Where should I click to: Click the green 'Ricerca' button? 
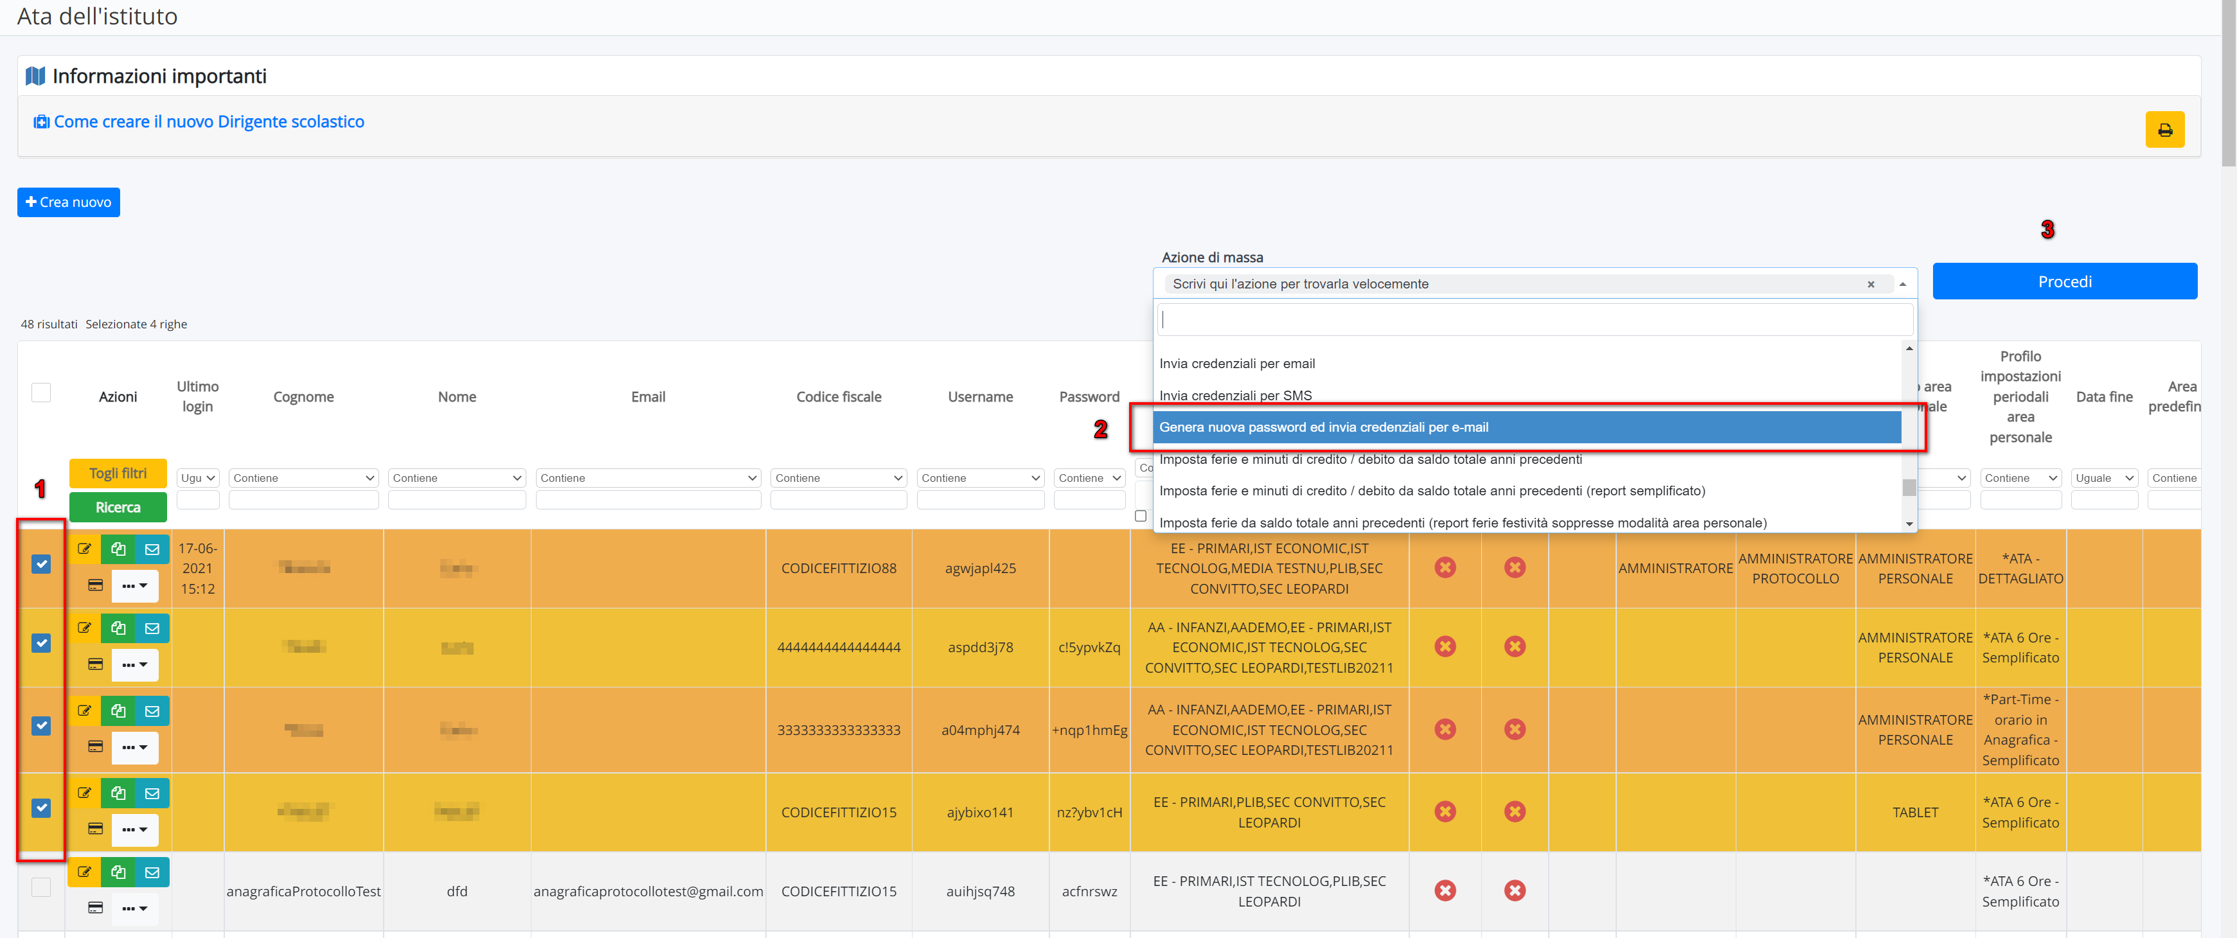(x=117, y=507)
